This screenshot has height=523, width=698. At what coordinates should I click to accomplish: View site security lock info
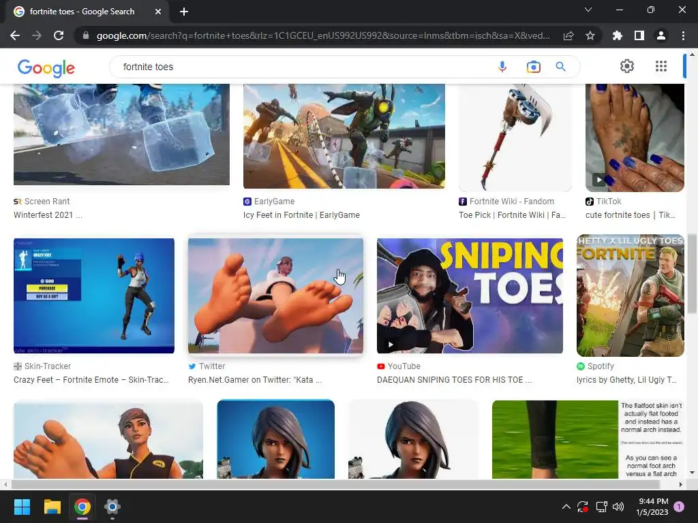pyautogui.click(x=86, y=35)
